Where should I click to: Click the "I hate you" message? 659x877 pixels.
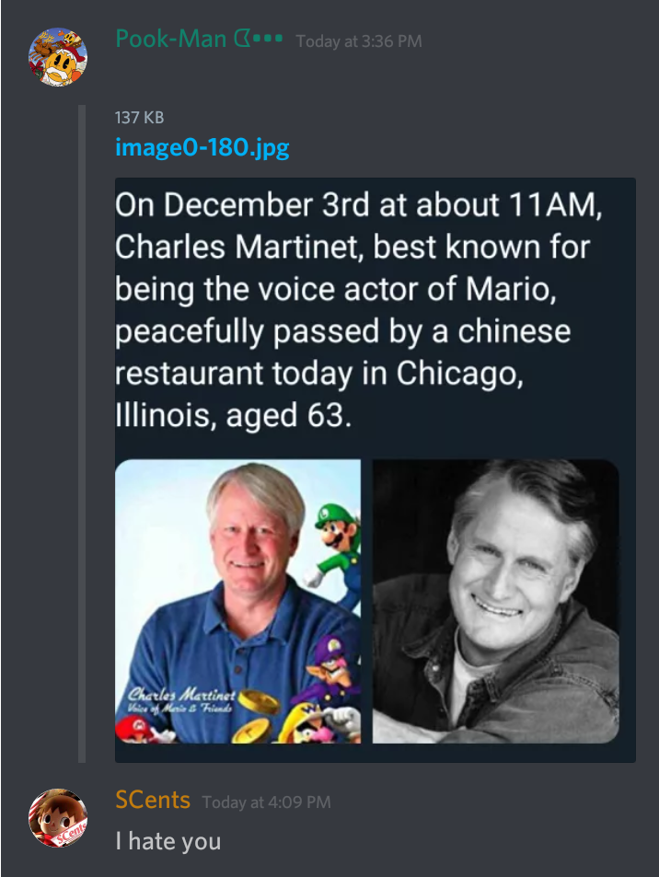click(168, 840)
